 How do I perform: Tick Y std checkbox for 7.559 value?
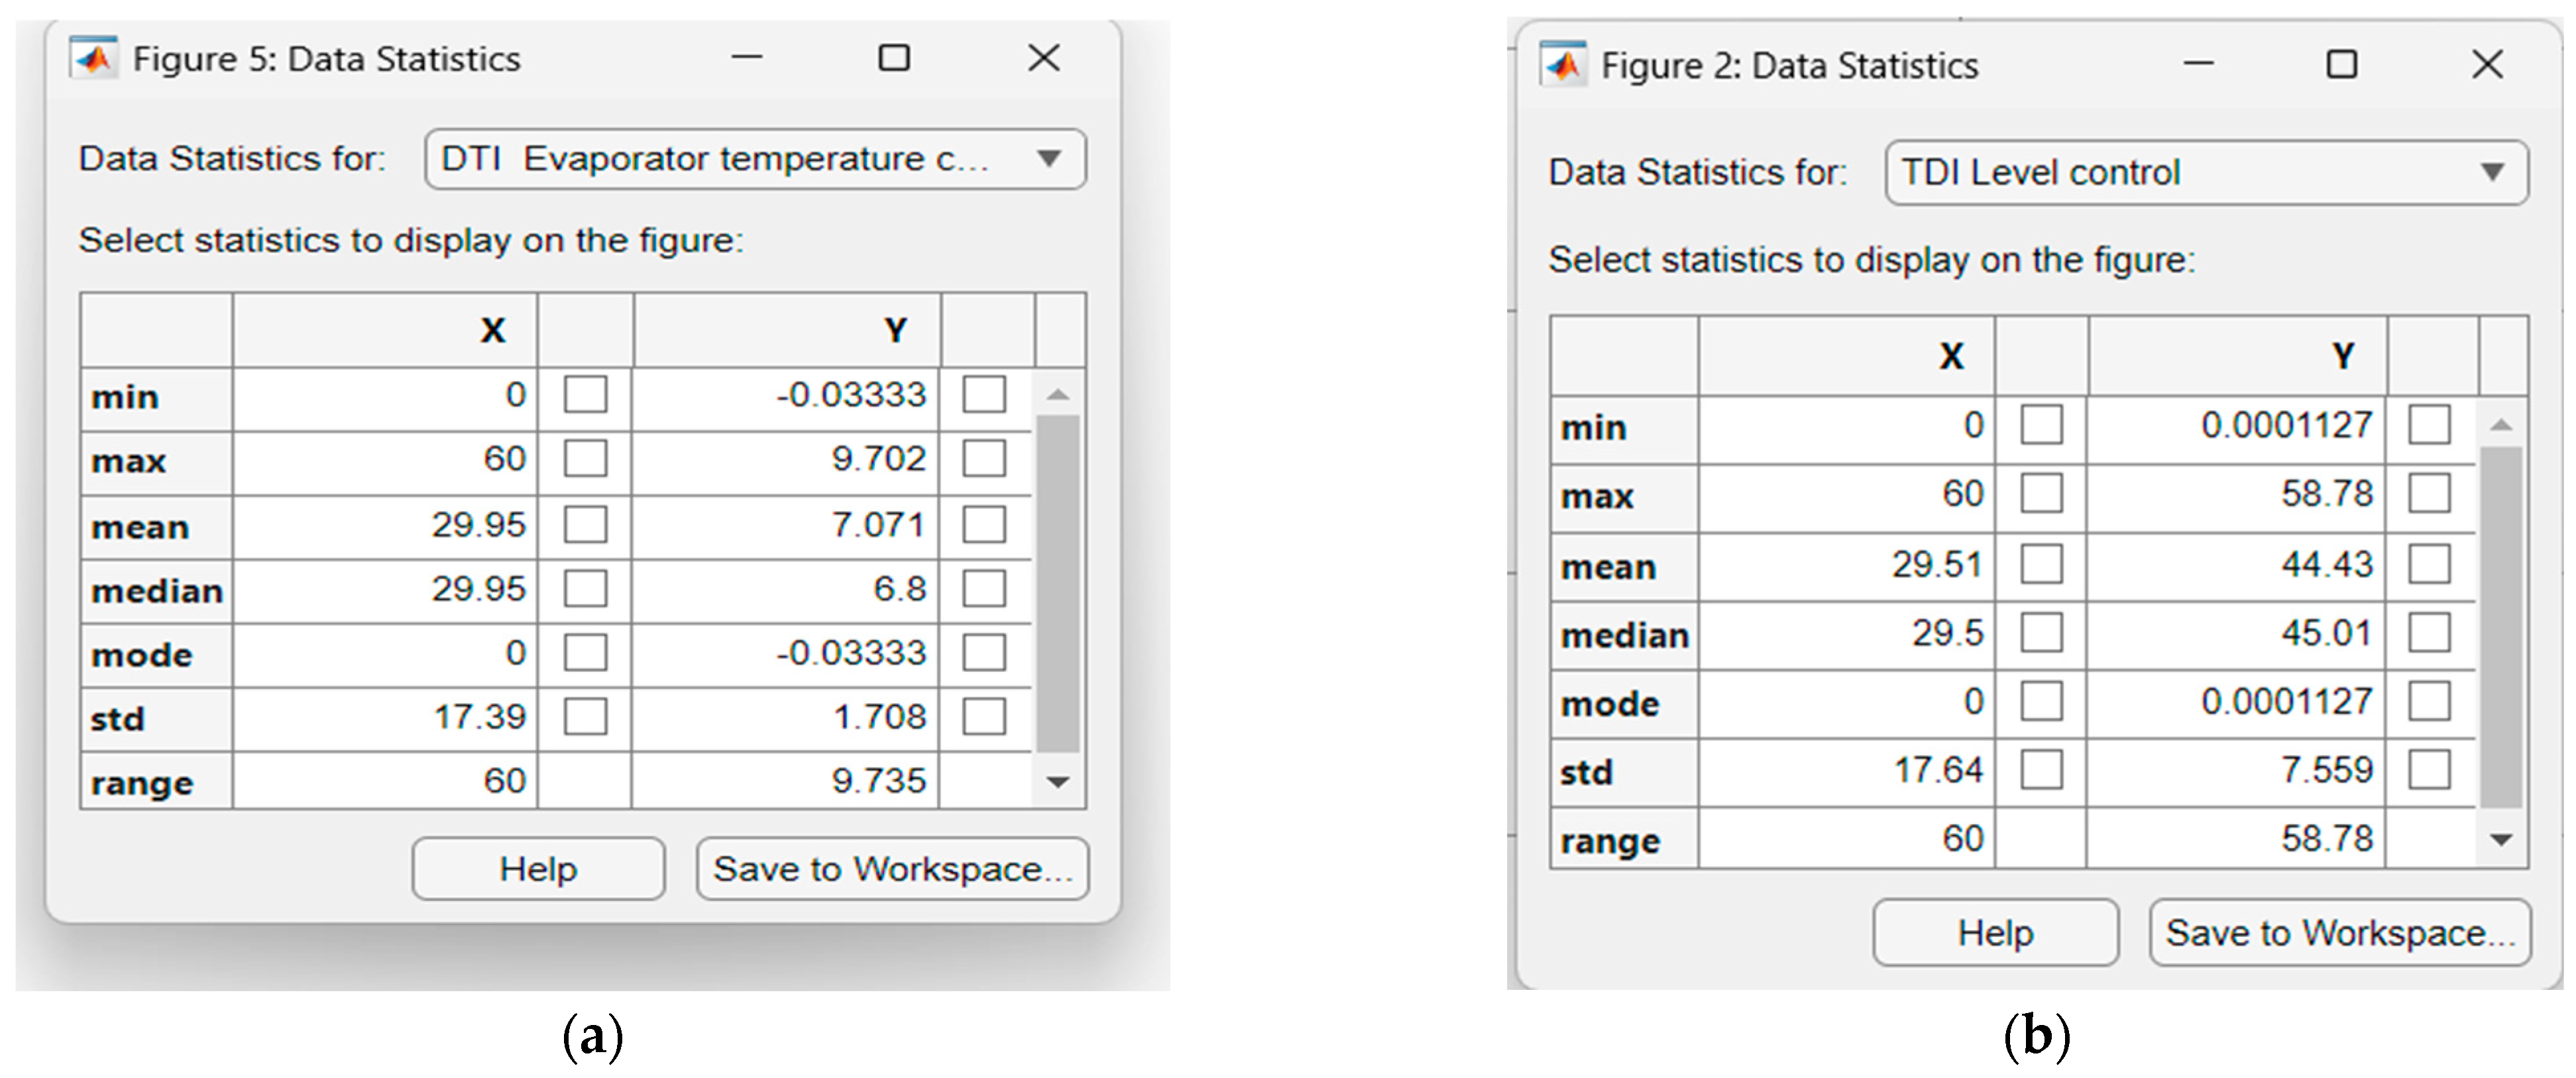tap(2429, 770)
